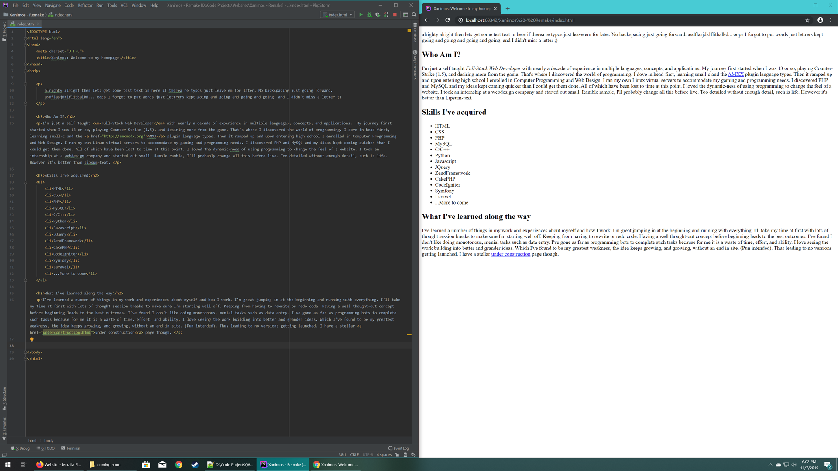Run with coverage using the shield icon

(378, 15)
